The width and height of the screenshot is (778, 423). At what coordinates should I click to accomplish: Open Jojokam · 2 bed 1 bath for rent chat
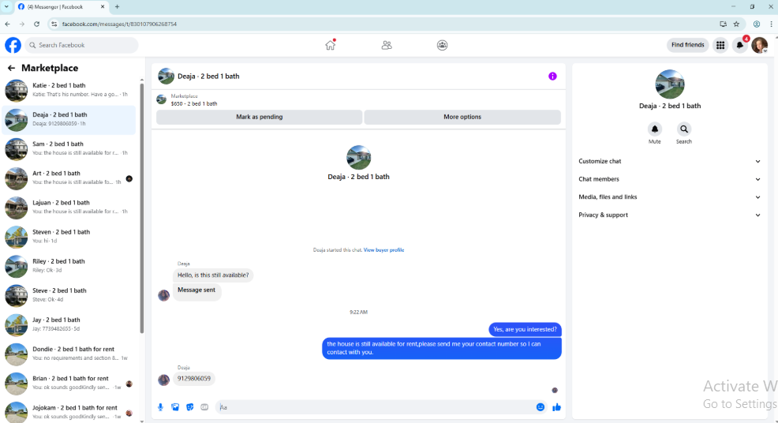tap(69, 412)
